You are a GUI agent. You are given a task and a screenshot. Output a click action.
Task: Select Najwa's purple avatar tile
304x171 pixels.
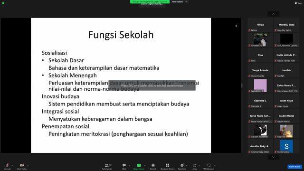[x=260, y=85]
